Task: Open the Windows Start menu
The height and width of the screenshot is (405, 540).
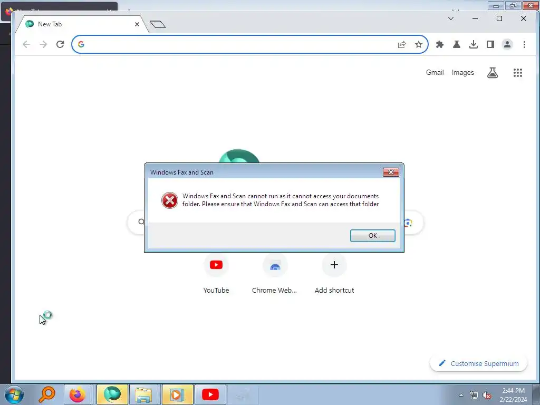Action: tap(14, 394)
